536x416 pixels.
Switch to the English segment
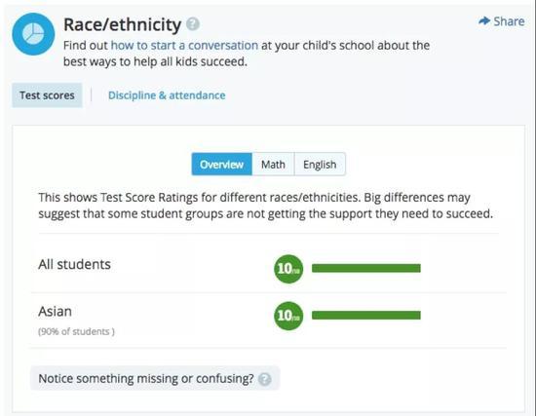320,165
